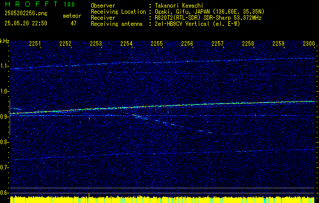Screen dimensions: 319x203
Task: Select the file name 2505202250.png
Action: click(26, 14)
